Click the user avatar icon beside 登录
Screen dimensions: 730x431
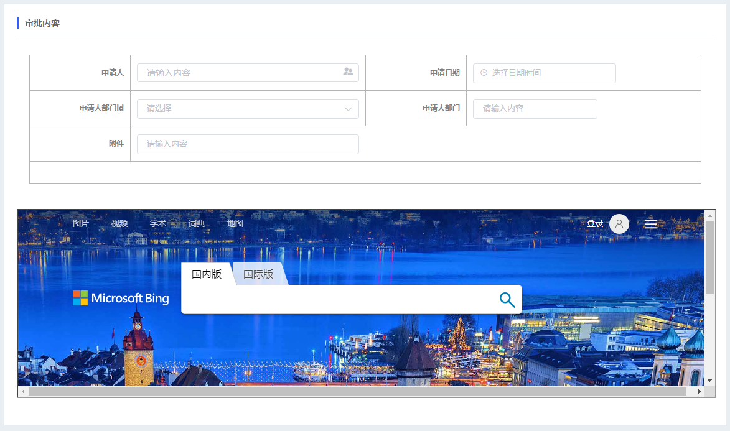click(x=619, y=224)
